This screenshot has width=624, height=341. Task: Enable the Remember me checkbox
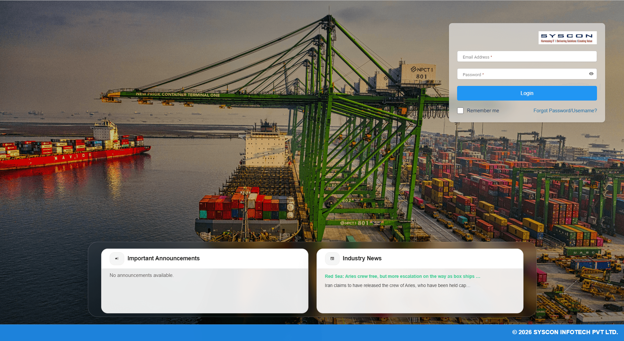point(460,111)
